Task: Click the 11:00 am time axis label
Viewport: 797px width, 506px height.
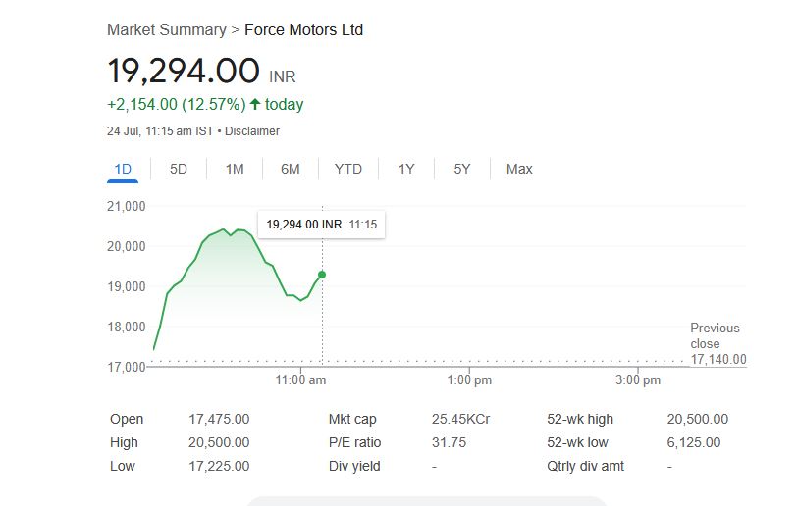Action: pos(301,379)
